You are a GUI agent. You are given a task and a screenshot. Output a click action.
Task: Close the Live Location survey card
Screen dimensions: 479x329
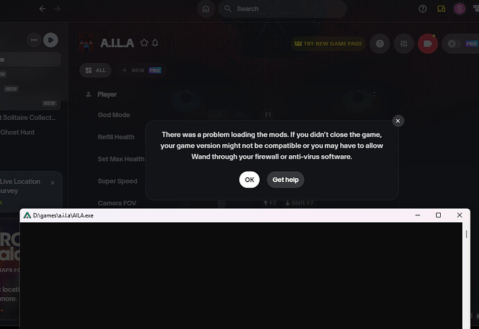tap(53, 183)
